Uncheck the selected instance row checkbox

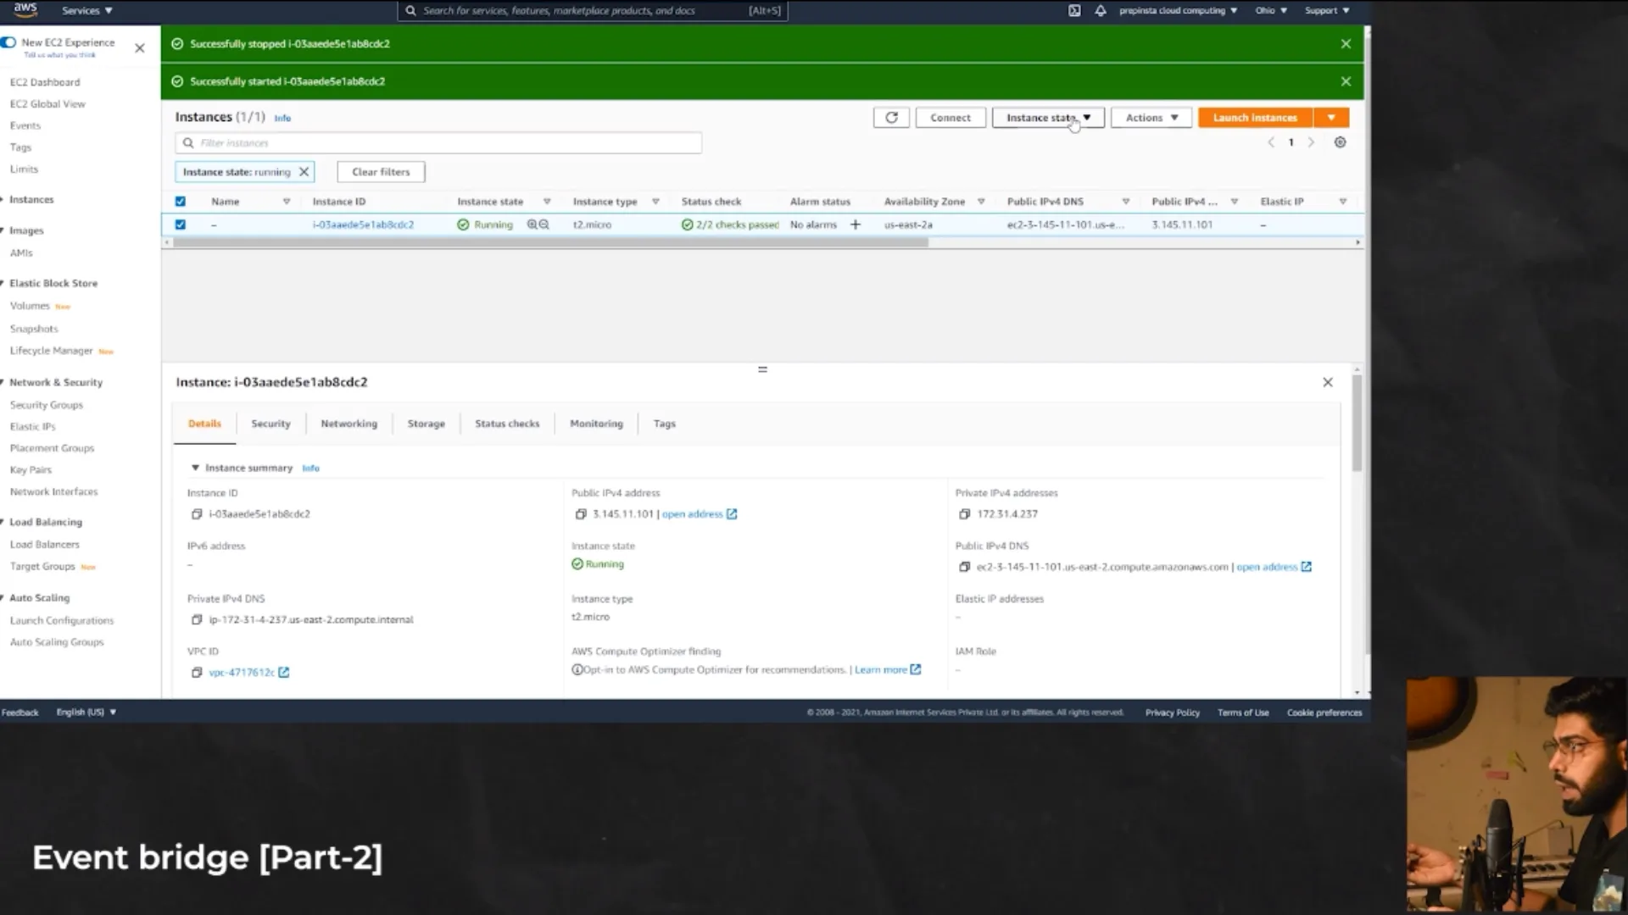[x=180, y=225]
